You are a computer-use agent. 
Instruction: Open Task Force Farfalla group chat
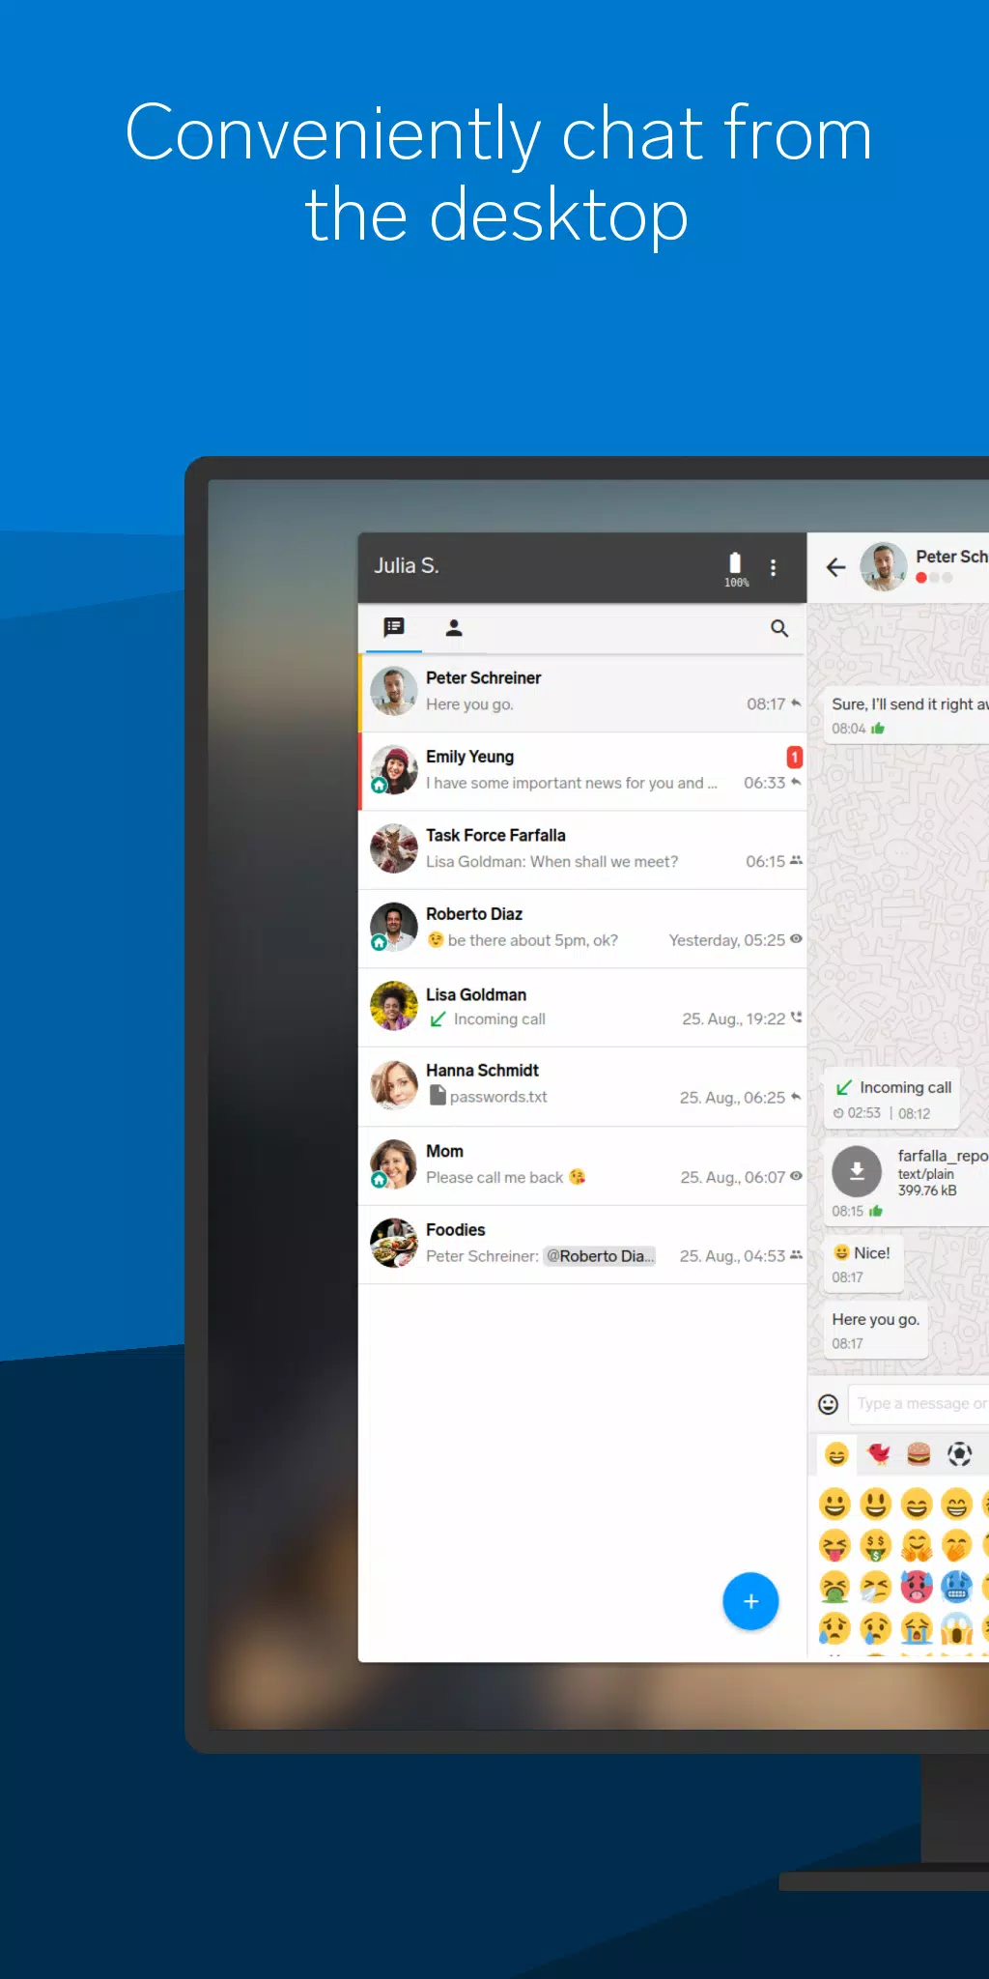pyautogui.click(x=582, y=849)
